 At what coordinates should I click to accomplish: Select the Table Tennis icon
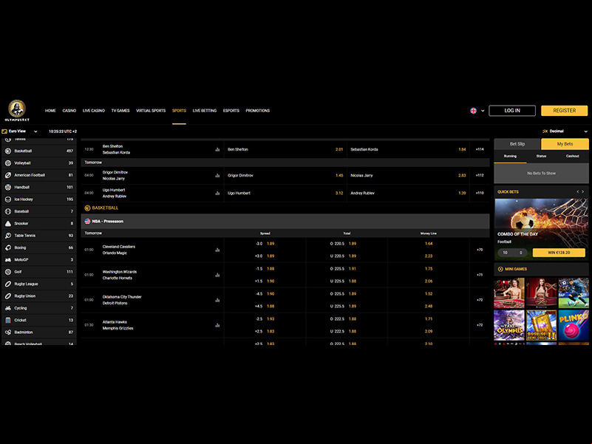8,236
